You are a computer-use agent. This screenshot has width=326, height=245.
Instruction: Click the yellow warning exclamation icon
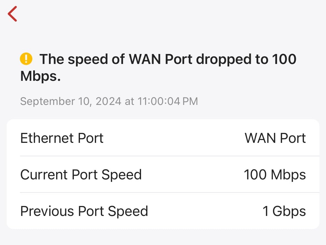point(26,59)
